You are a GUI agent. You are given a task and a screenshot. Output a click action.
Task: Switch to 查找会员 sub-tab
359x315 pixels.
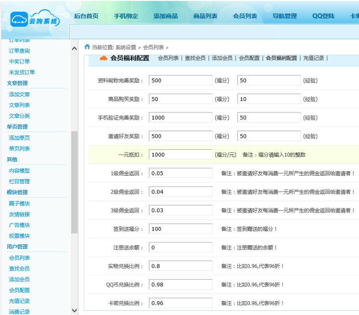pyautogui.click(x=195, y=58)
